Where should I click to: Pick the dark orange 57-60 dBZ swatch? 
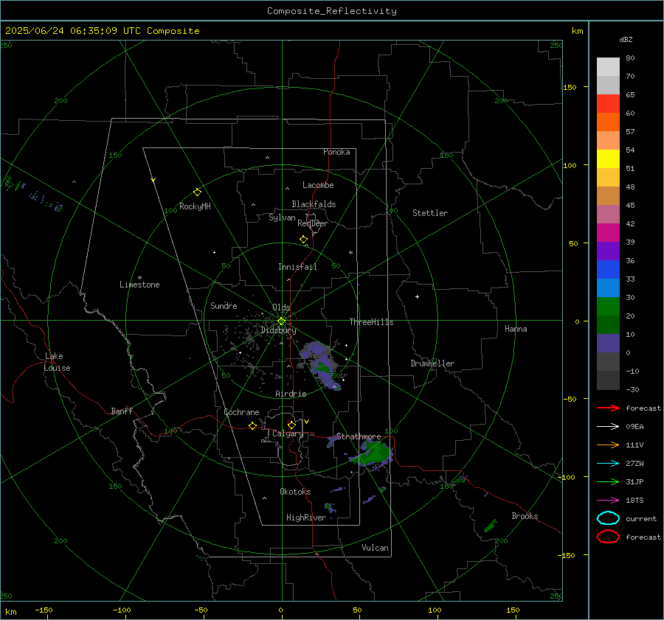[608, 122]
